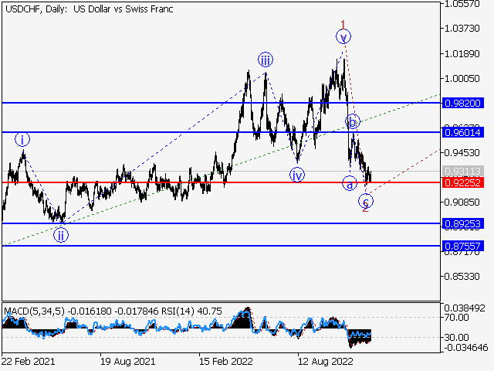Click the red 0.92252 price tag
This screenshot has height=371, width=494.
pyautogui.click(x=463, y=182)
